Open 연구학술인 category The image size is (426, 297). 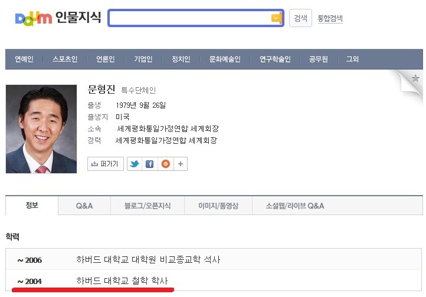275,59
